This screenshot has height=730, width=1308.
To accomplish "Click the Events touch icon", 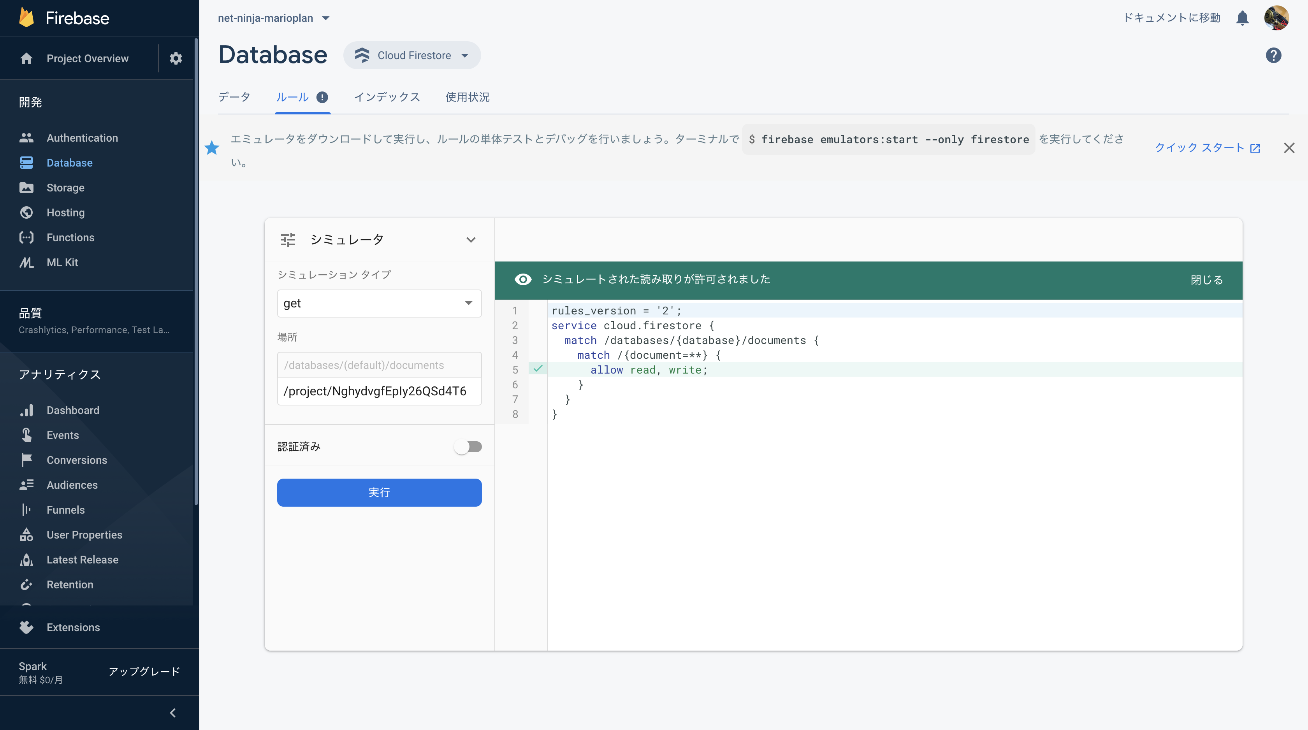I will point(26,435).
